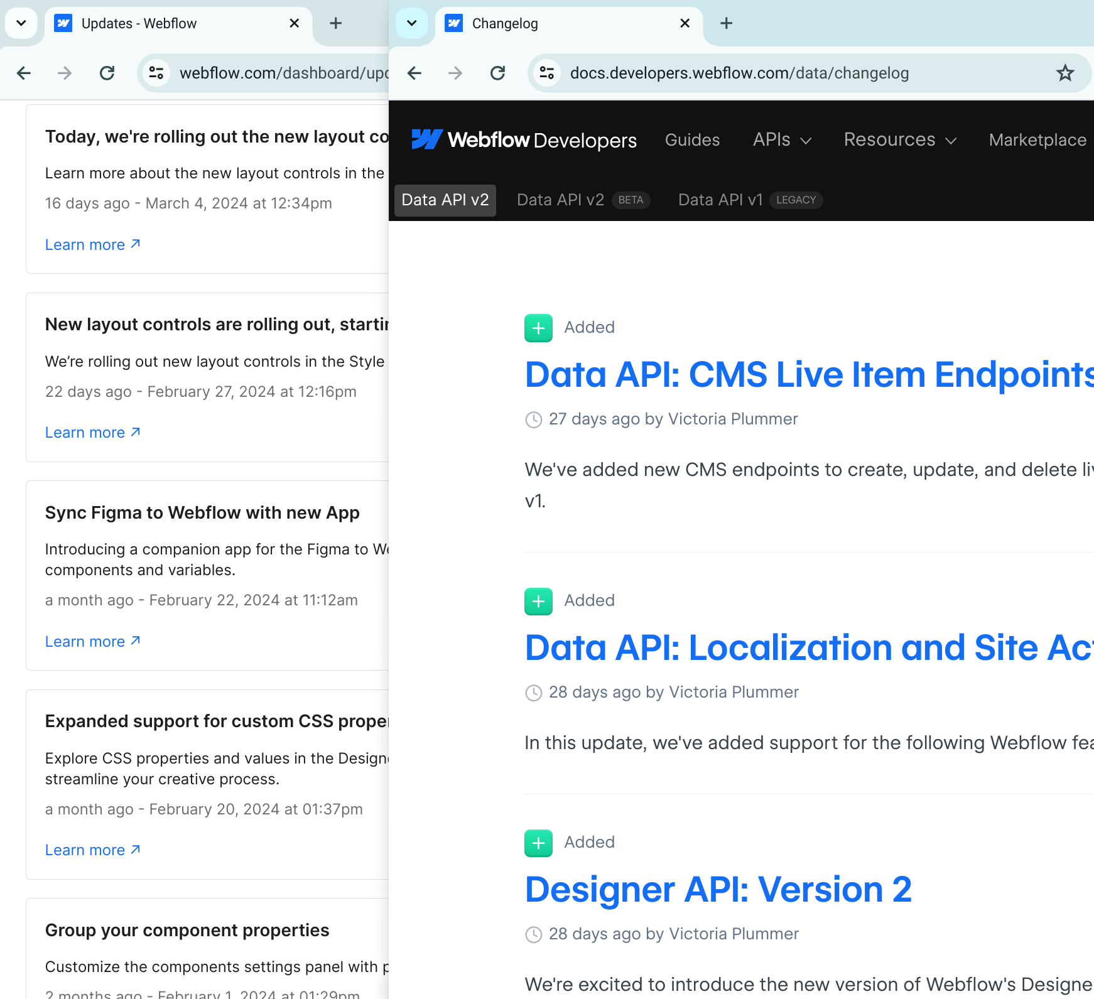Click 'Group your component properties' heading
The height and width of the screenshot is (999, 1094).
pos(187,931)
